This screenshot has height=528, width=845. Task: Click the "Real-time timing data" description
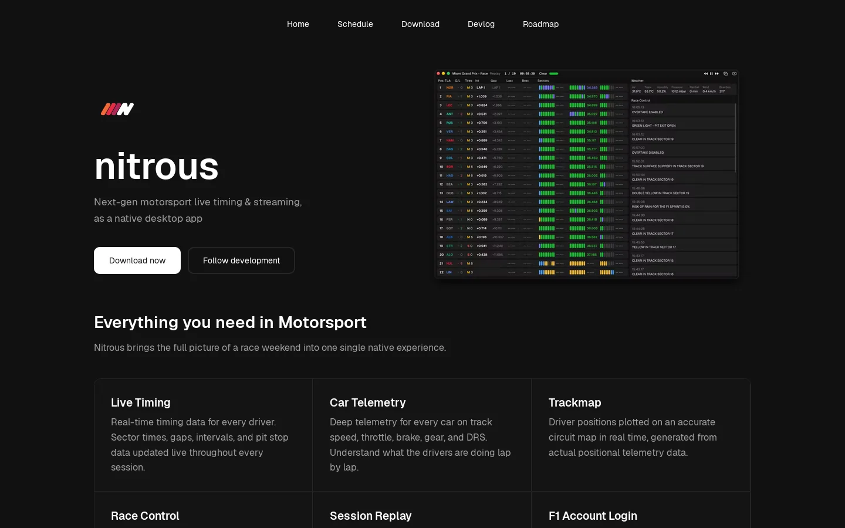[200, 445]
